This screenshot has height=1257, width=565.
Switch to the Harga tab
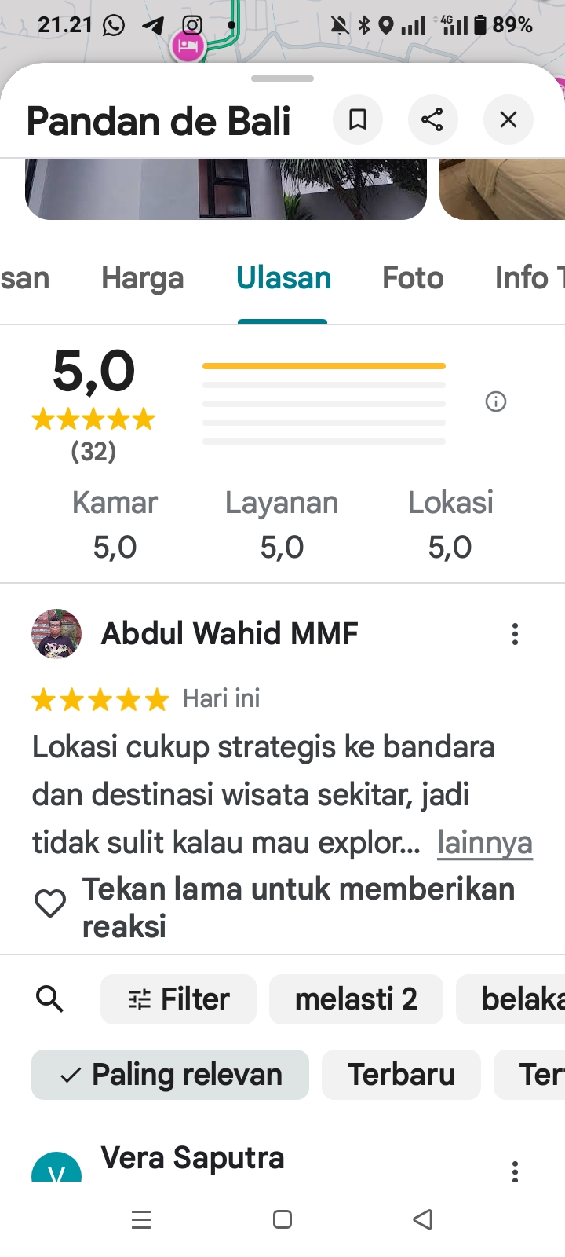143,278
